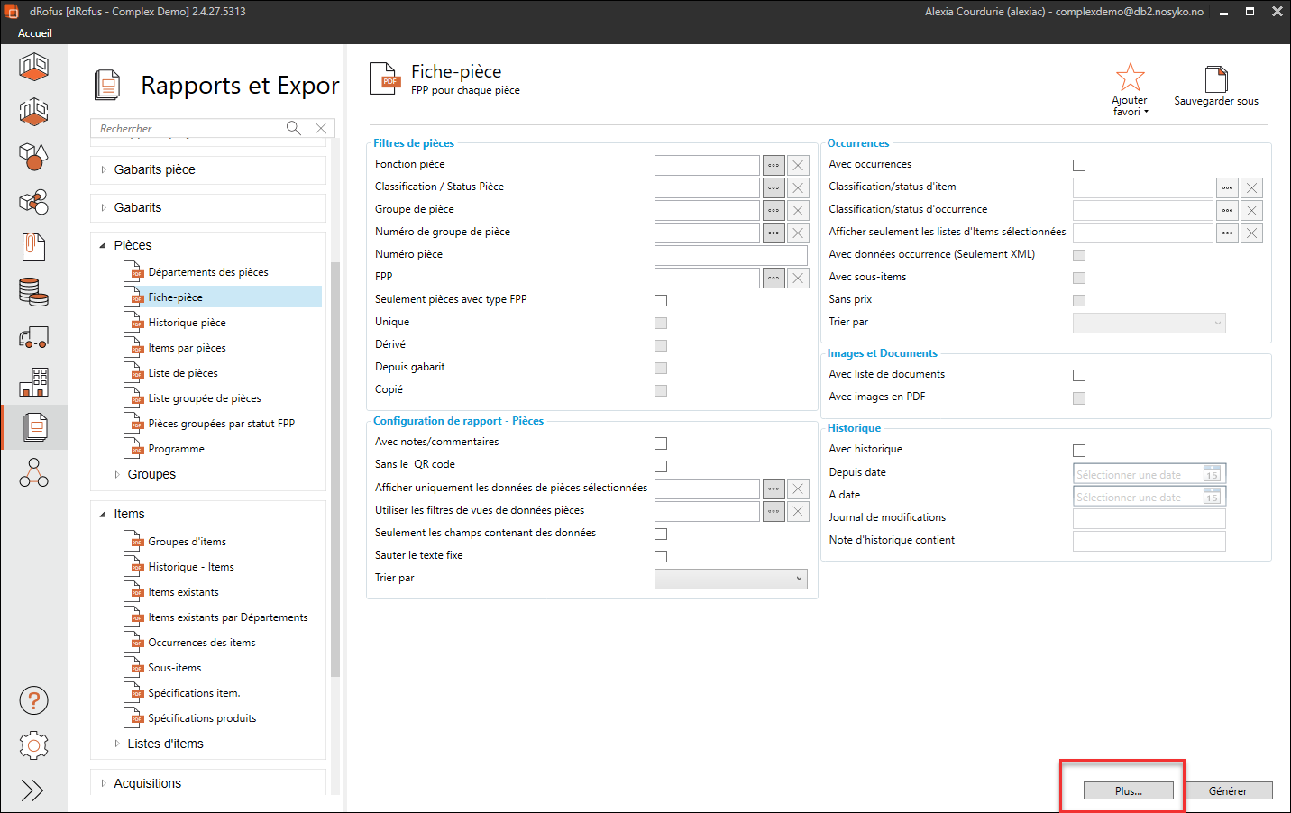The width and height of the screenshot is (1291, 813).
Task: Expand the Gabarits pièce section
Action: tap(104, 169)
